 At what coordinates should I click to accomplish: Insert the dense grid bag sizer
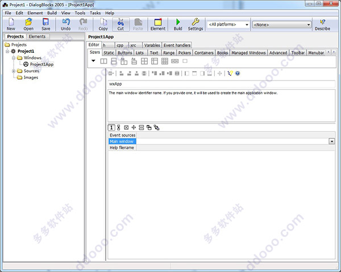click(x=165, y=61)
